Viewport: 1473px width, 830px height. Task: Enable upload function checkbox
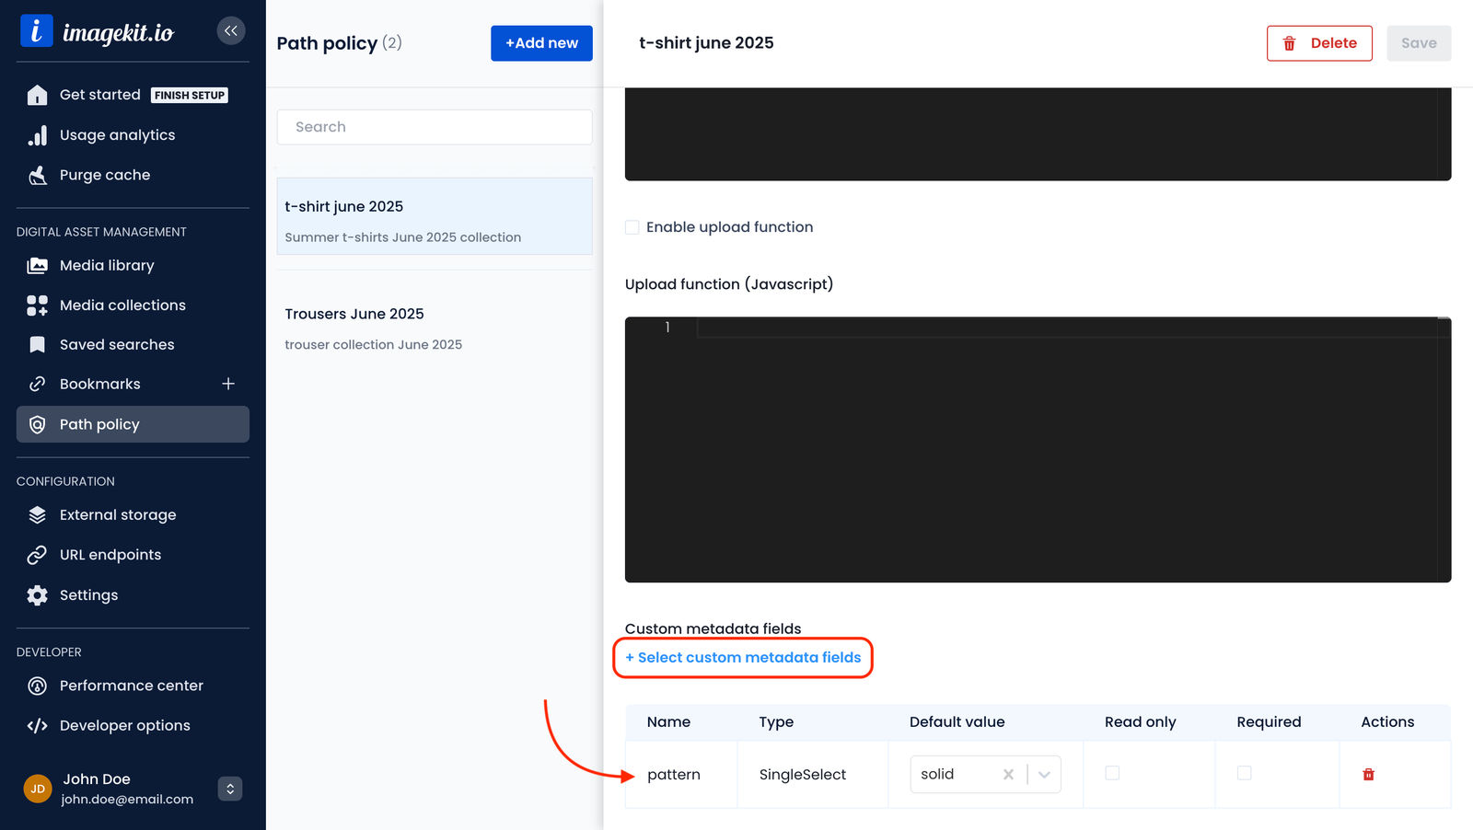tap(632, 227)
